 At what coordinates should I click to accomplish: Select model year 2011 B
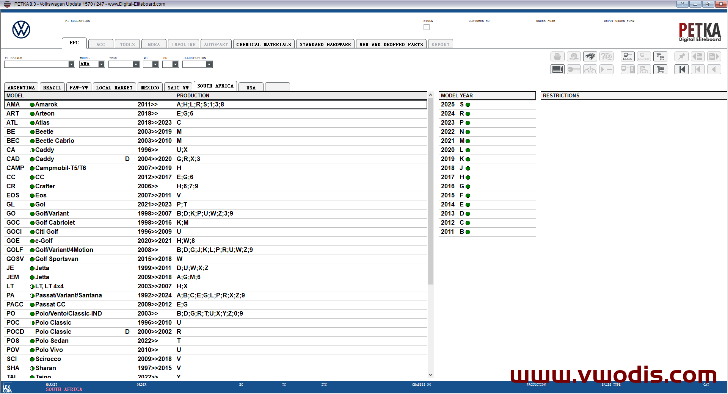point(487,232)
